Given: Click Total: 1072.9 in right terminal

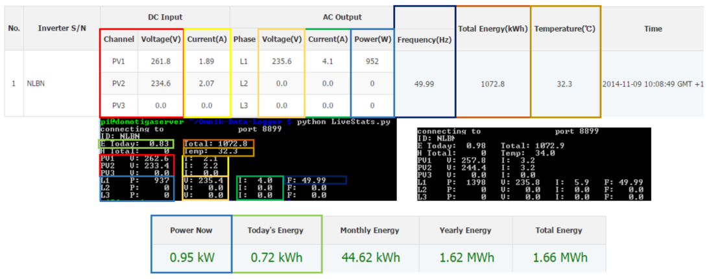Looking at the screenshot, I should pyautogui.click(x=533, y=146).
